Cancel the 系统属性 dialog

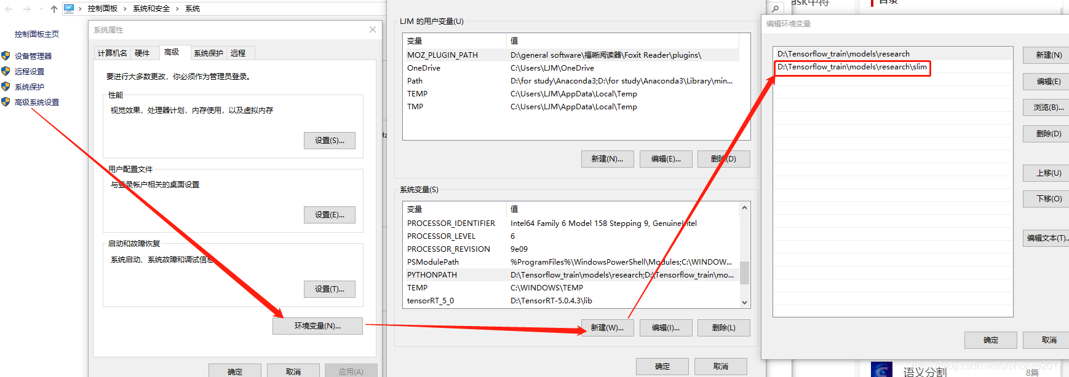[x=293, y=371]
